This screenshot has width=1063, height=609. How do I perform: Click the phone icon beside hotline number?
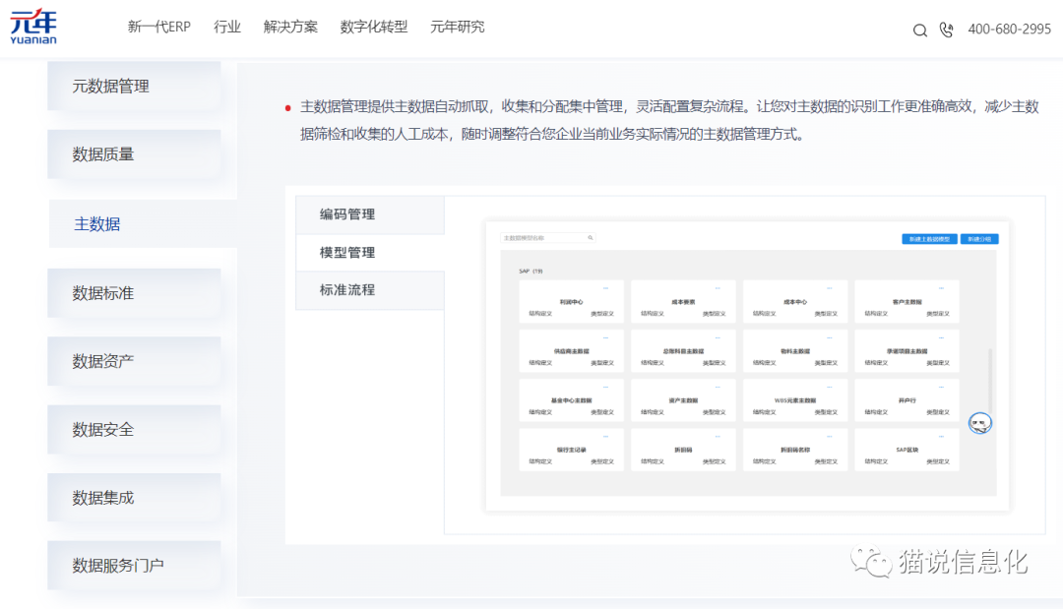point(947,30)
